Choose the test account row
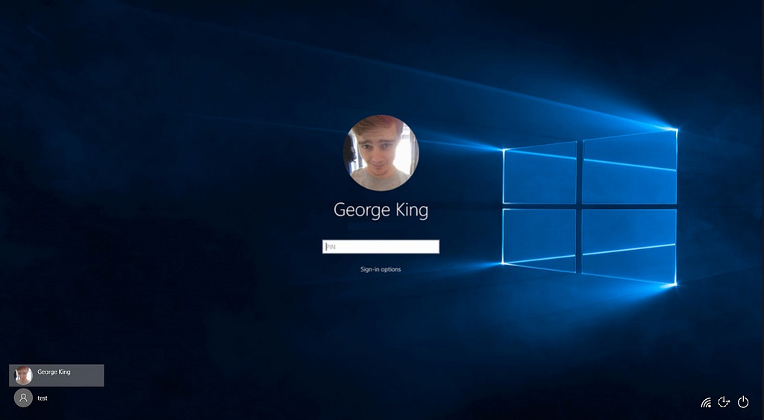 (57, 398)
